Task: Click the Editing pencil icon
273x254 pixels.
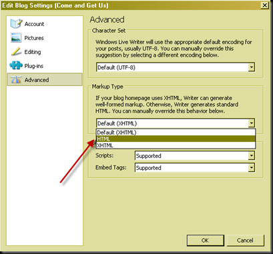Action: (x=16, y=51)
